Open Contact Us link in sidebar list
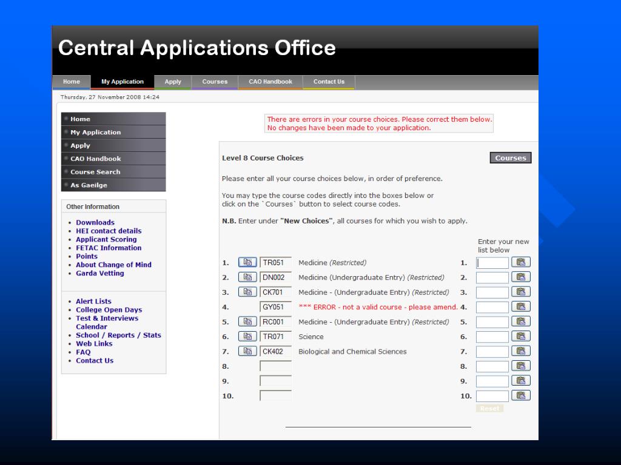 (x=95, y=361)
